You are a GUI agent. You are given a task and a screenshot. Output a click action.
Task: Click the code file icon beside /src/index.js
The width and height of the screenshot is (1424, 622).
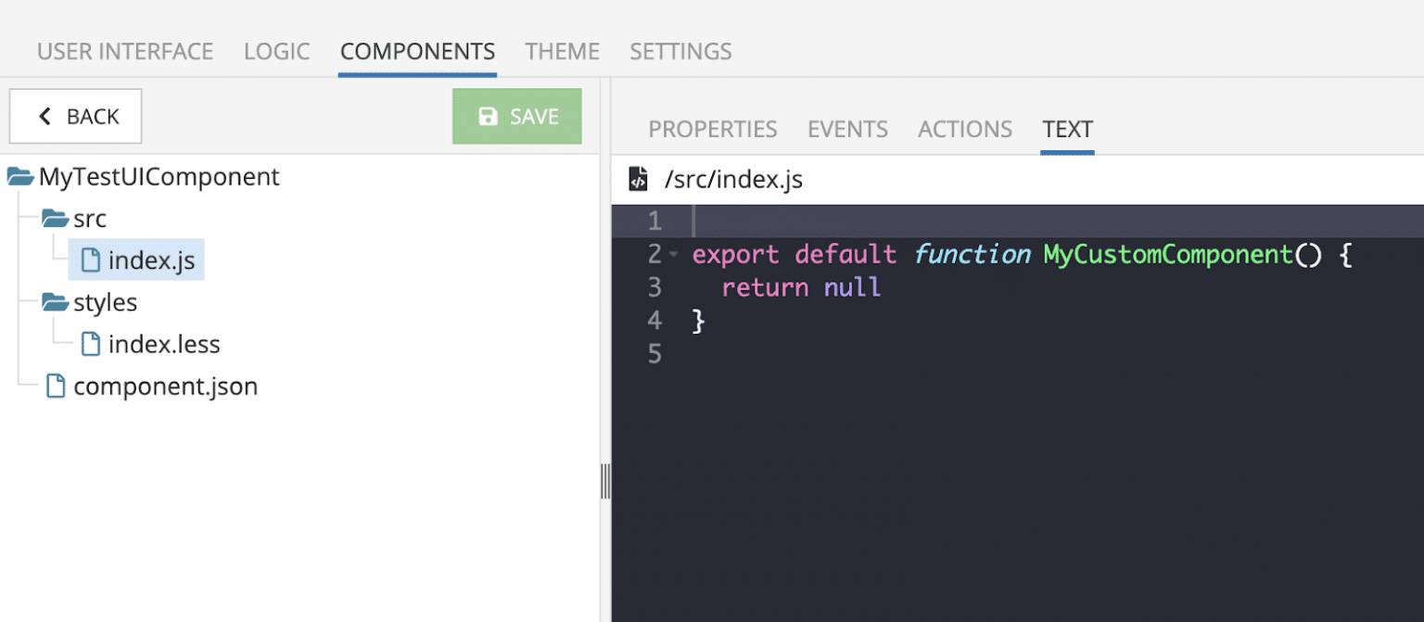pos(637,179)
